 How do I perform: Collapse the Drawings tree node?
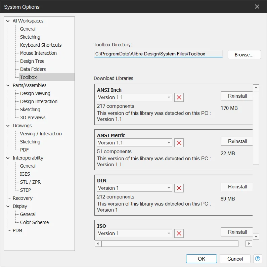(8, 126)
